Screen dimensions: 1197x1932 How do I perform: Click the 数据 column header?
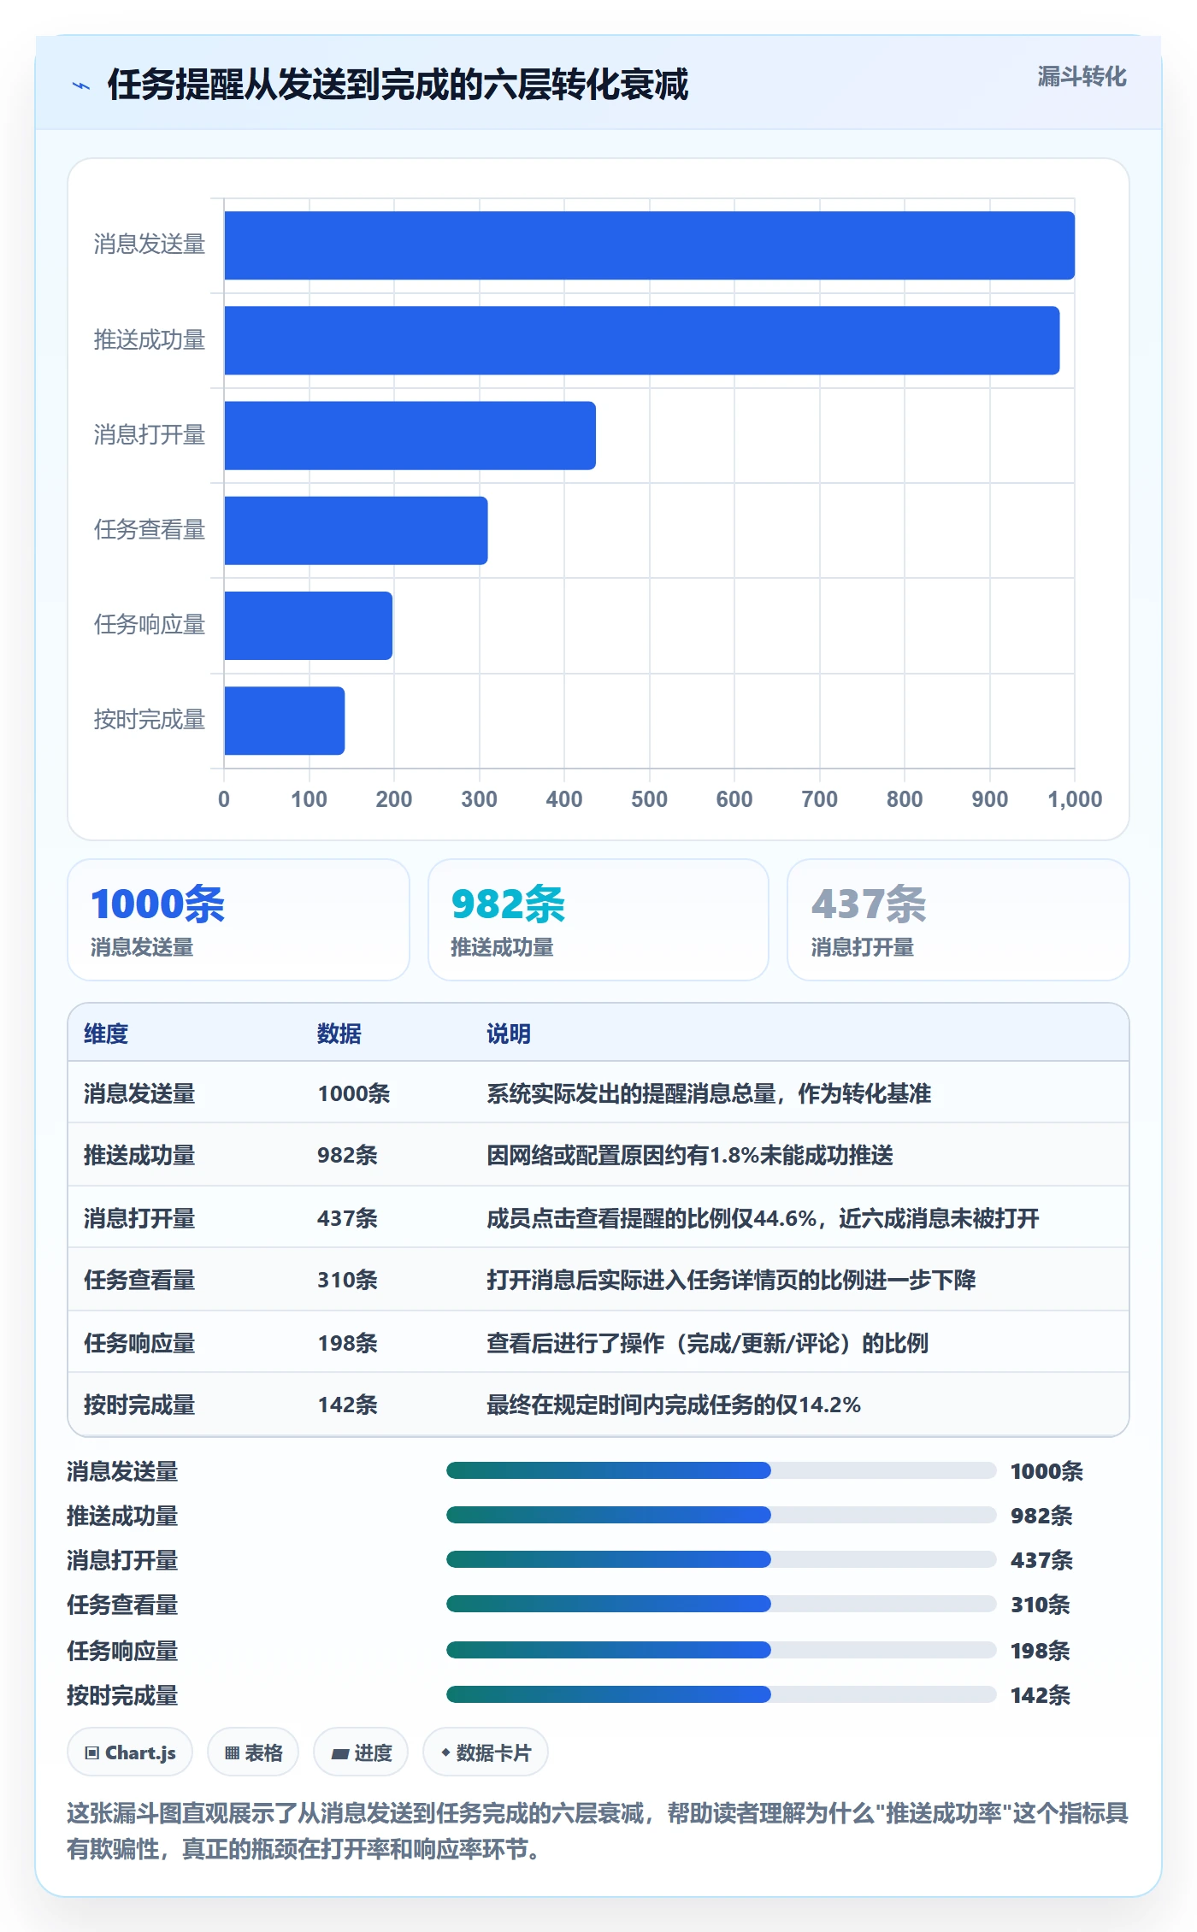(339, 1034)
